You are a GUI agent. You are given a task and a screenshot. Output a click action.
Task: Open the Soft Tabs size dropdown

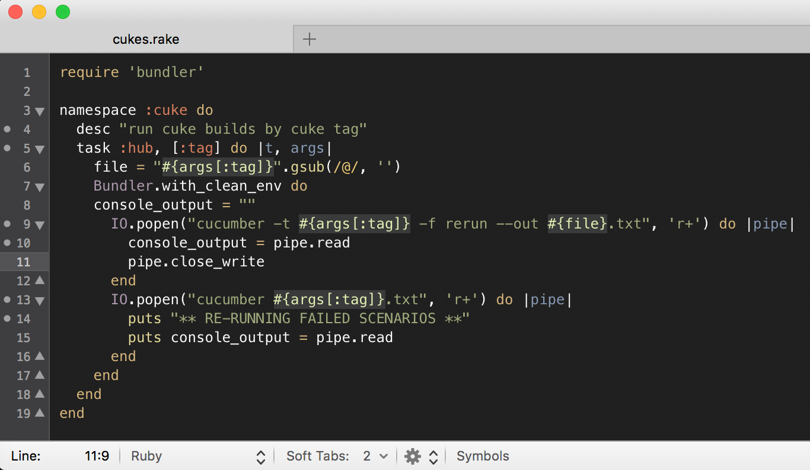[376, 456]
